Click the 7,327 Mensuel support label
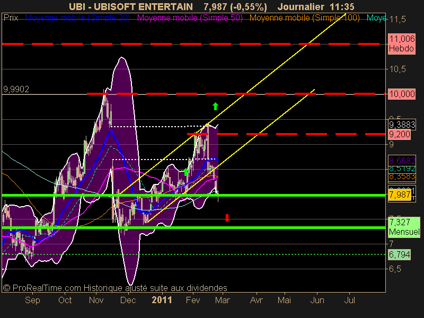This screenshot has height=318, width=424. coord(404,227)
